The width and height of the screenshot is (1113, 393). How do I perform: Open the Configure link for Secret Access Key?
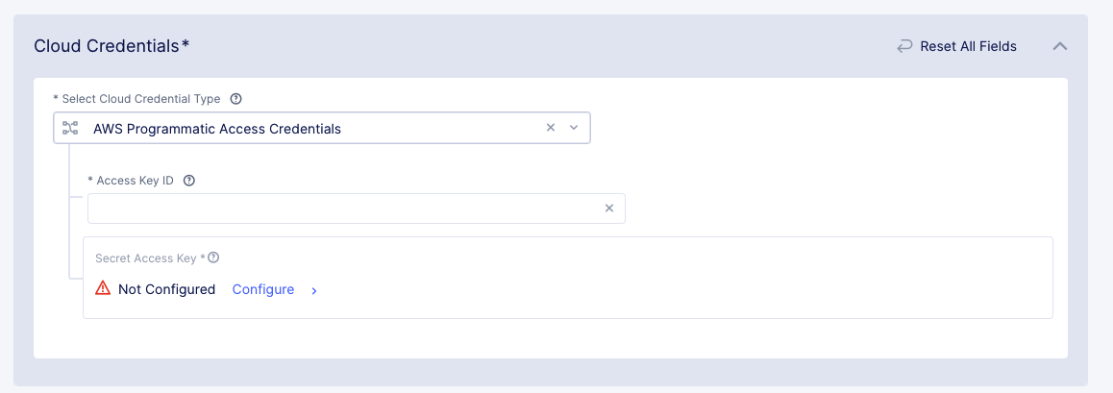click(x=262, y=289)
